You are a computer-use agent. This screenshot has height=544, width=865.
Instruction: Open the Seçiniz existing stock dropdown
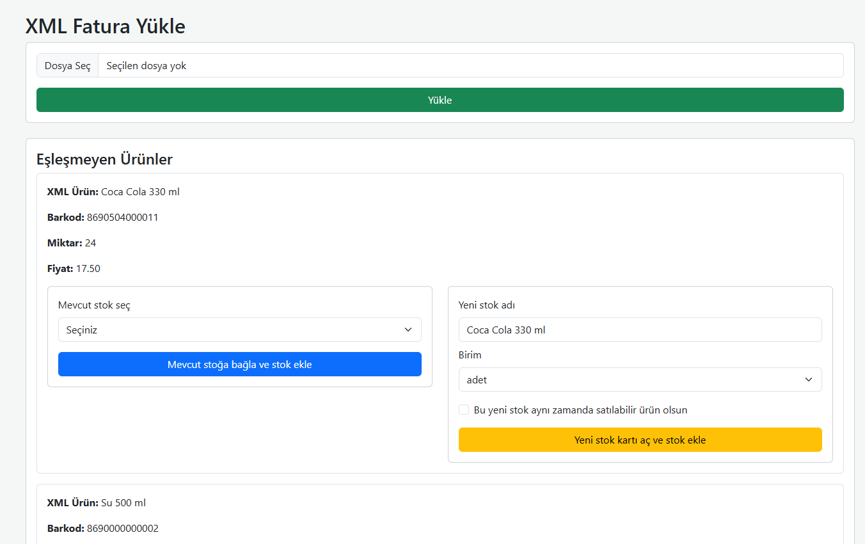click(x=239, y=329)
